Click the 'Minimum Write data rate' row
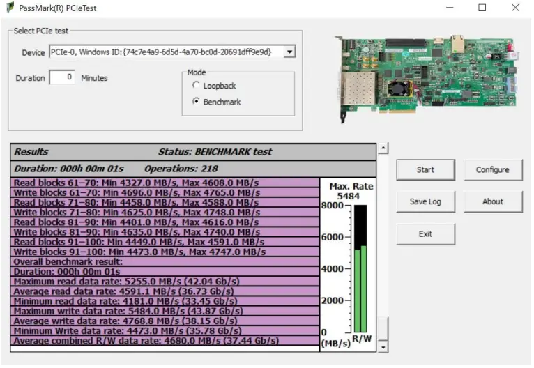534x368 pixels. [x=165, y=331]
